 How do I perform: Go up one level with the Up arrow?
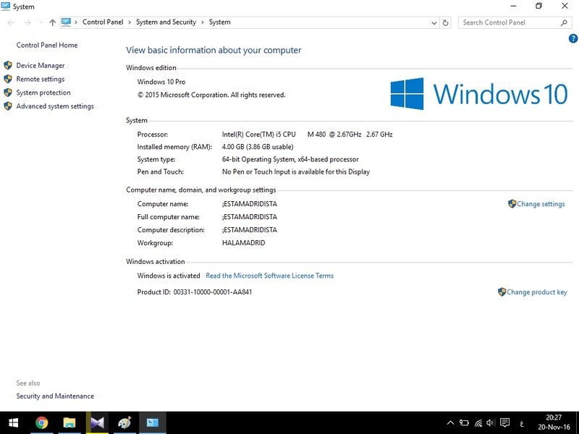click(52, 22)
